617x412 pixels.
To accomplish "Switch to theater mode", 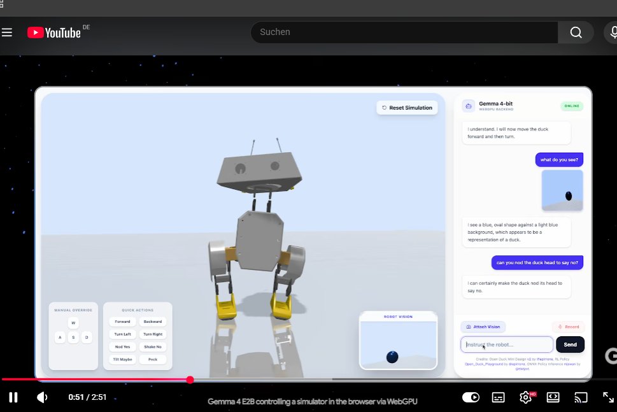I will [x=553, y=397].
